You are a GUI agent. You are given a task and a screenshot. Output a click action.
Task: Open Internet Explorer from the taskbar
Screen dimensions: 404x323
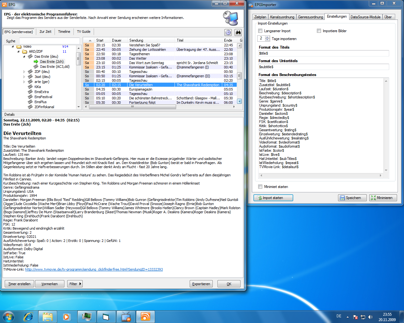click(28, 316)
